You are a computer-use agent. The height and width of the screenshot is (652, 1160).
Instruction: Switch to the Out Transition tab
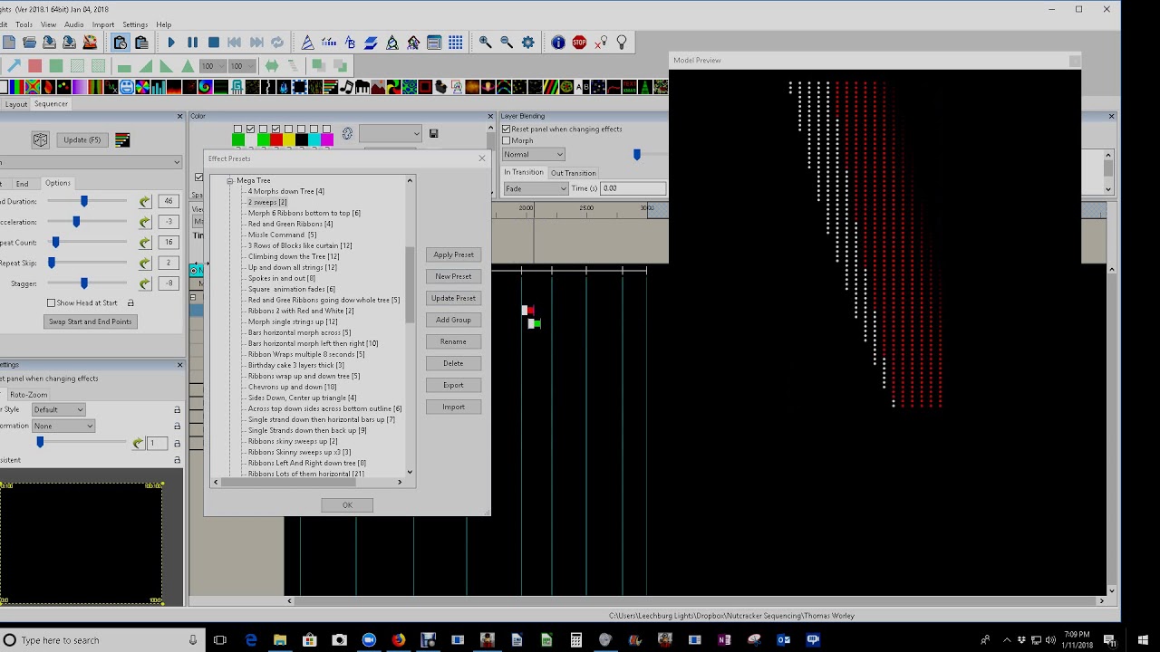coord(574,173)
